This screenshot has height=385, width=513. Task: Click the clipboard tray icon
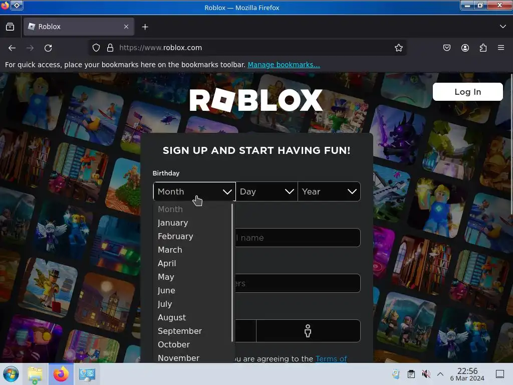(x=411, y=374)
